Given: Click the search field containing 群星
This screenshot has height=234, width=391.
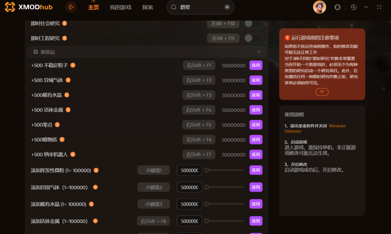Looking at the screenshot, I should point(200,7).
